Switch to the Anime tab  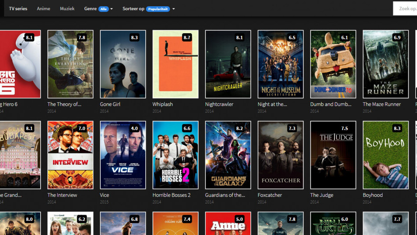click(x=43, y=8)
